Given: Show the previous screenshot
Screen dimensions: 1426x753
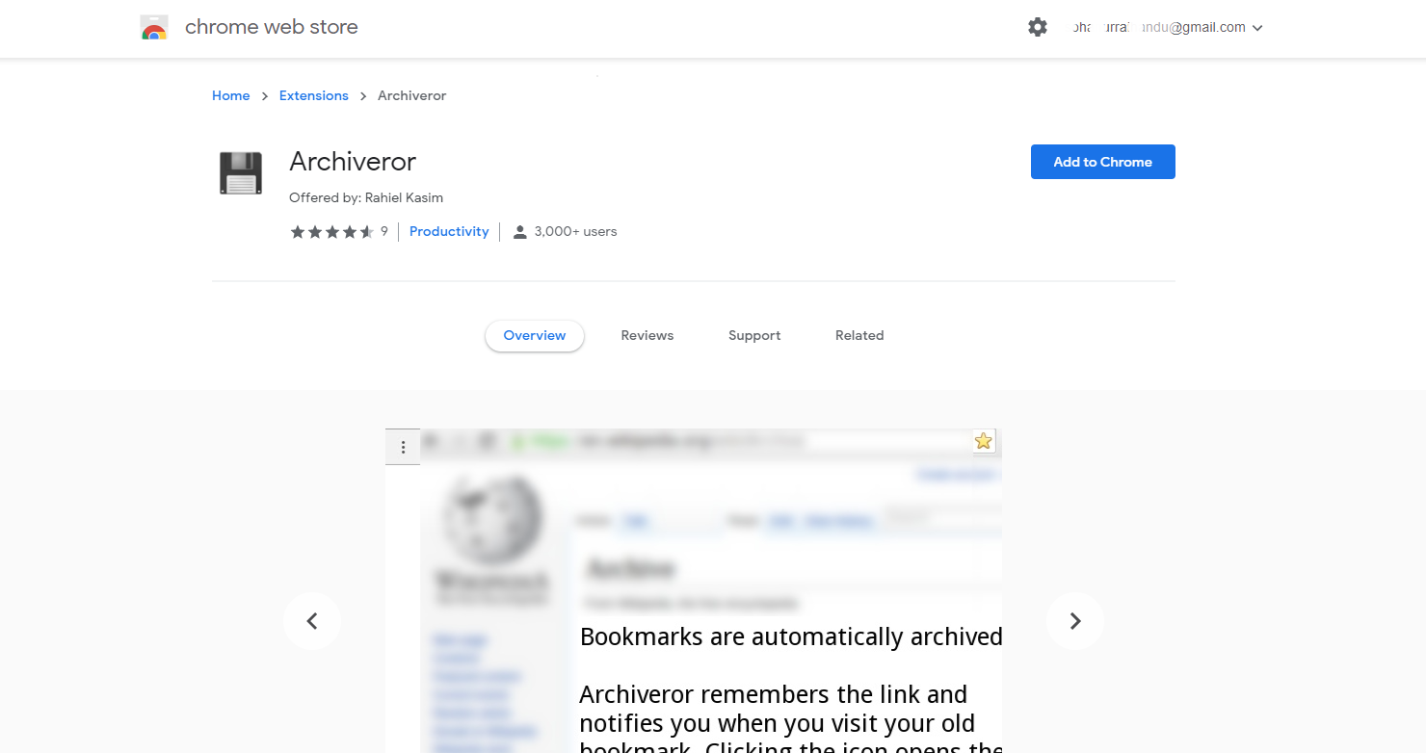Looking at the screenshot, I should point(312,621).
